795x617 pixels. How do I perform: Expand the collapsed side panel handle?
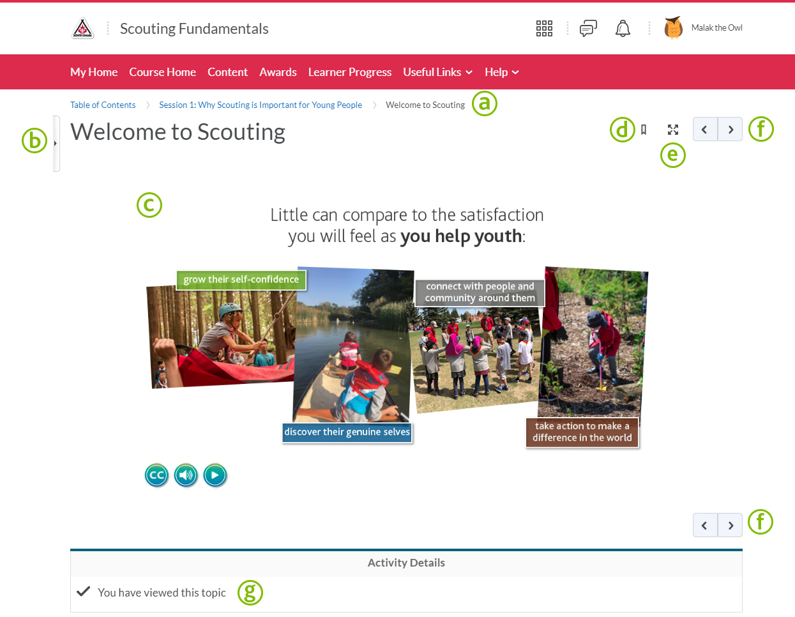(56, 144)
